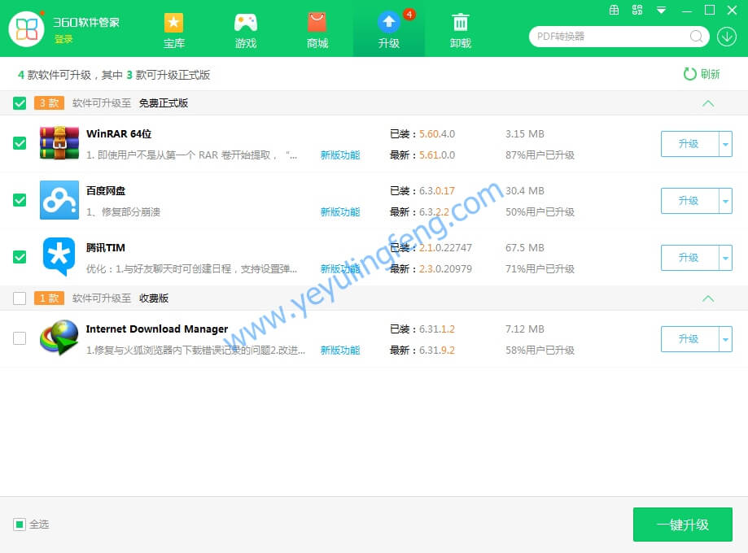Uncheck the WinRAR 64位 checkbox

20,143
